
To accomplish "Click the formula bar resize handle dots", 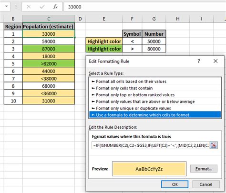I will (x=16, y=7).
